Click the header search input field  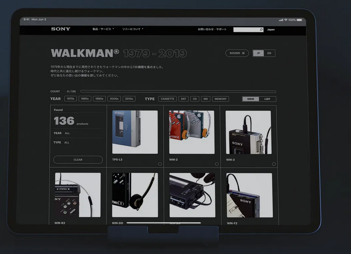coord(246,30)
